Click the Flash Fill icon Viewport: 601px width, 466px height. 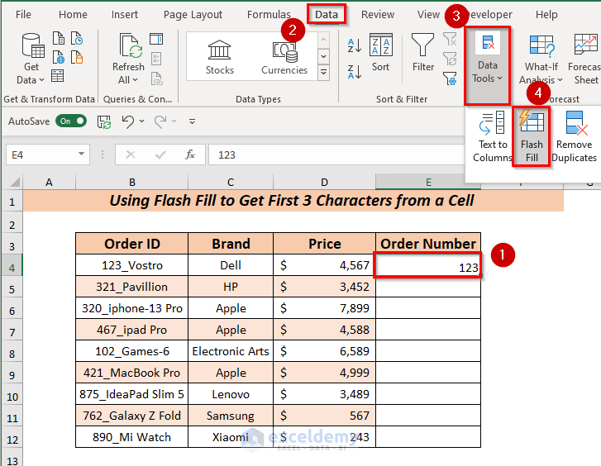pos(532,136)
